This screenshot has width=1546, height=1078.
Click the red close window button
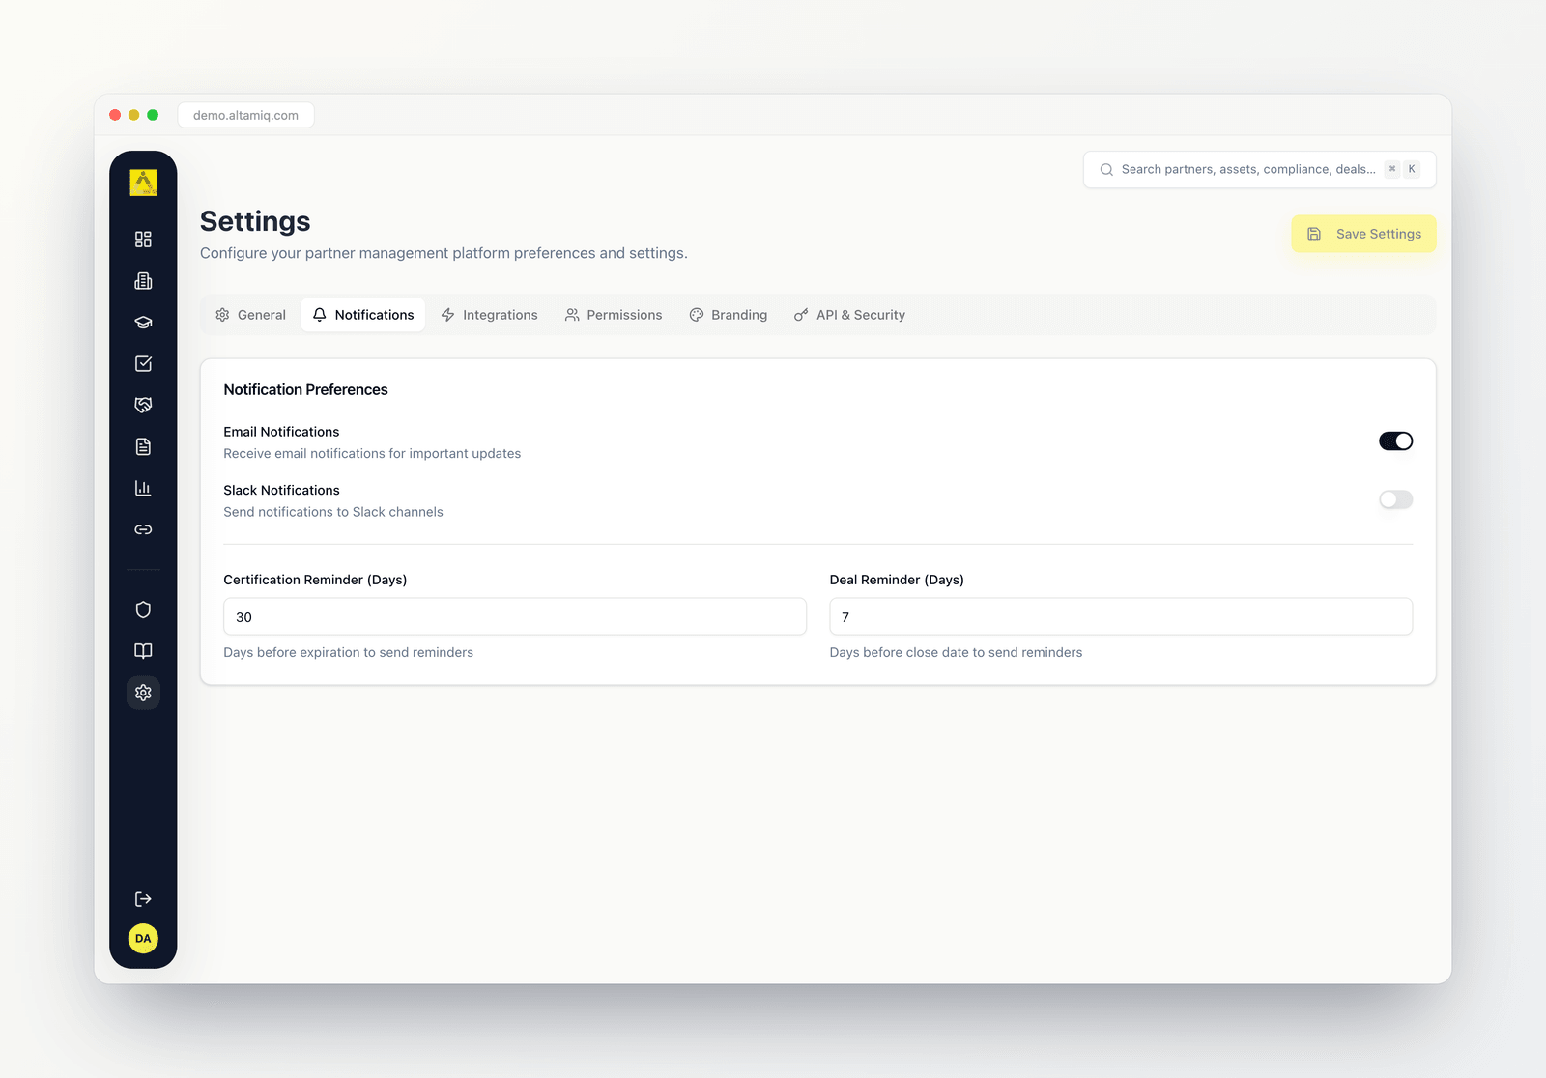(115, 115)
